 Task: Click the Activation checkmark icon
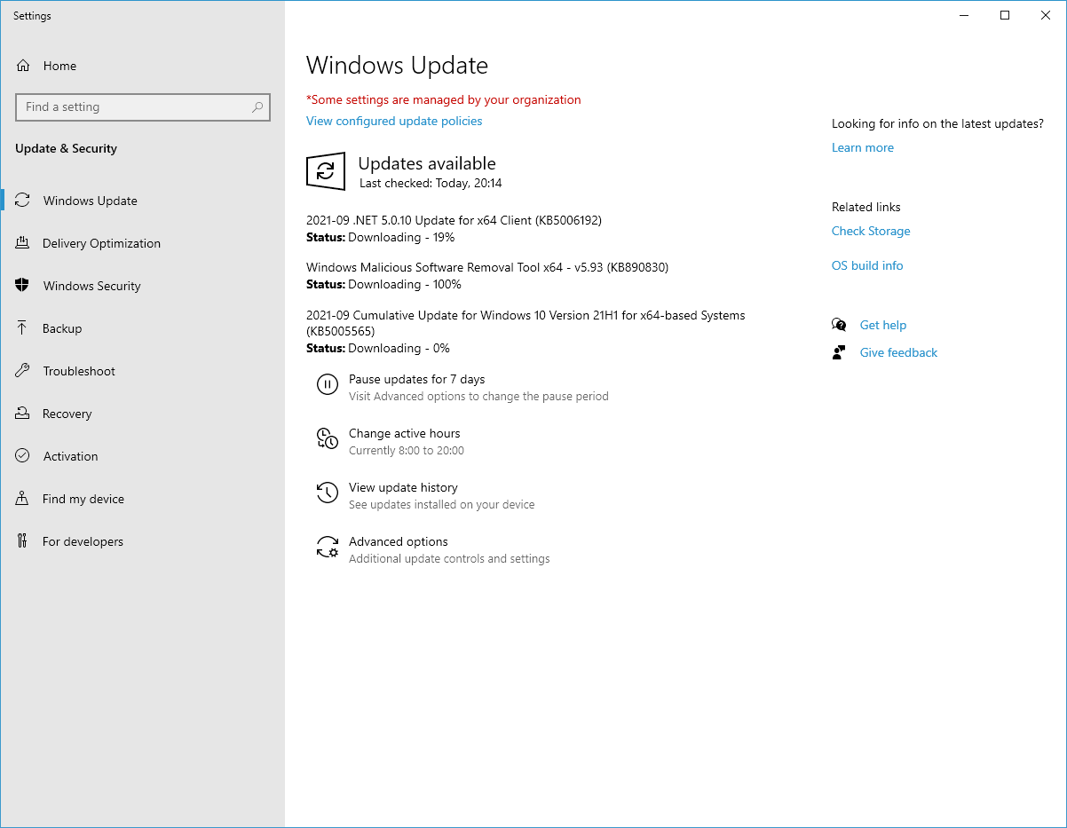(x=23, y=456)
